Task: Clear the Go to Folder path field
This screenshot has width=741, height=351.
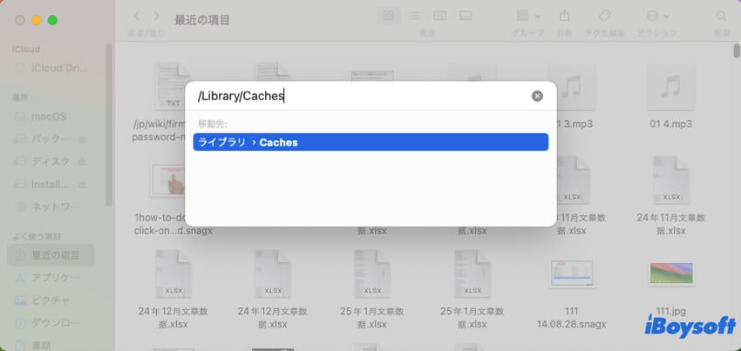Action: click(x=537, y=97)
